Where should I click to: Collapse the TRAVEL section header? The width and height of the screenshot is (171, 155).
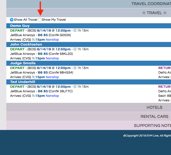click(x=154, y=13)
